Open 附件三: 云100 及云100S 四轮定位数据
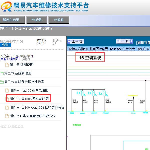Screen dimensions: 150x150 pyautogui.click(x=37, y=107)
